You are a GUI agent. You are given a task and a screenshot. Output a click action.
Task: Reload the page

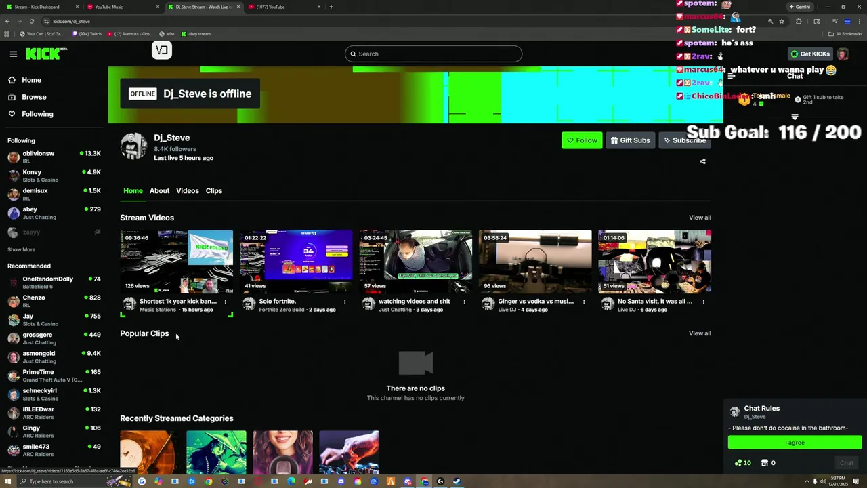[x=31, y=21]
